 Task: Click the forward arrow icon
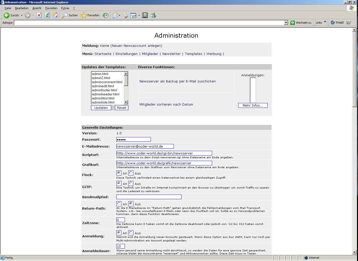coord(28,15)
